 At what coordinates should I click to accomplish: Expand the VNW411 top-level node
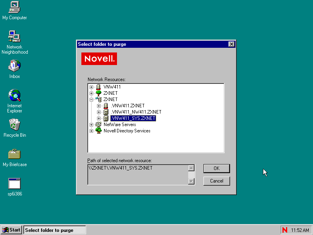[x=91, y=87]
